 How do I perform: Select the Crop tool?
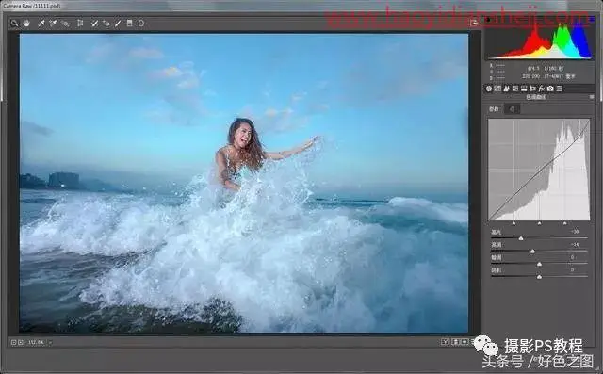pyautogui.click(x=80, y=24)
